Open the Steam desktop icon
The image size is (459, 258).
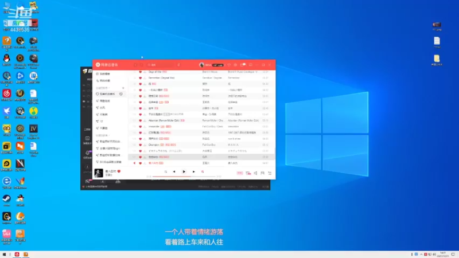[x=7, y=200]
